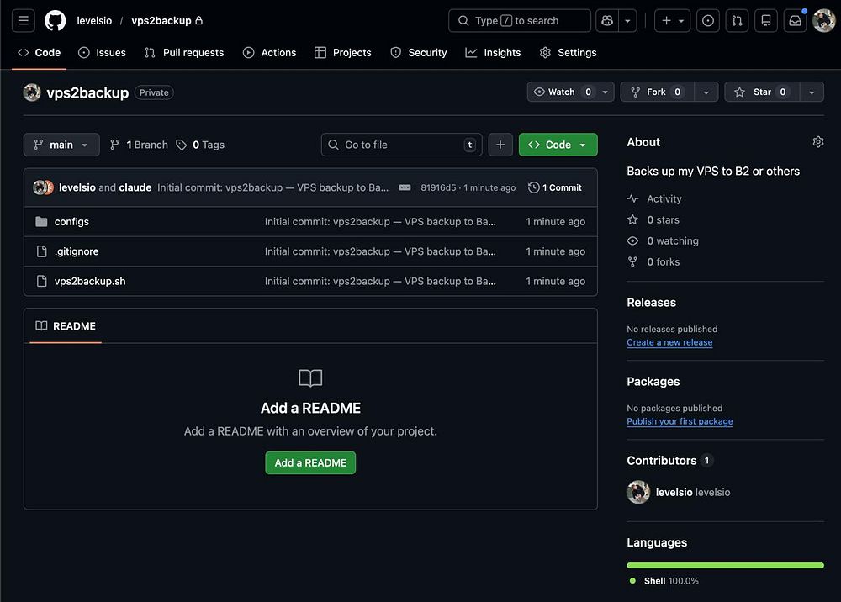Click Create a new release link
Screen dimensions: 841x602
coord(669,342)
